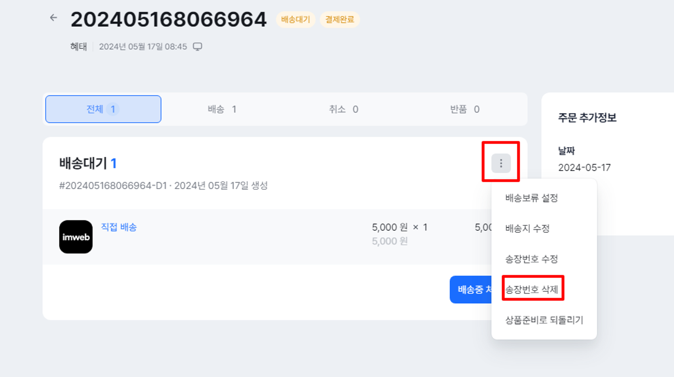The height and width of the screenshot is (377, 674).
Task: Click the back arrow icon
Action: [54, 18]
